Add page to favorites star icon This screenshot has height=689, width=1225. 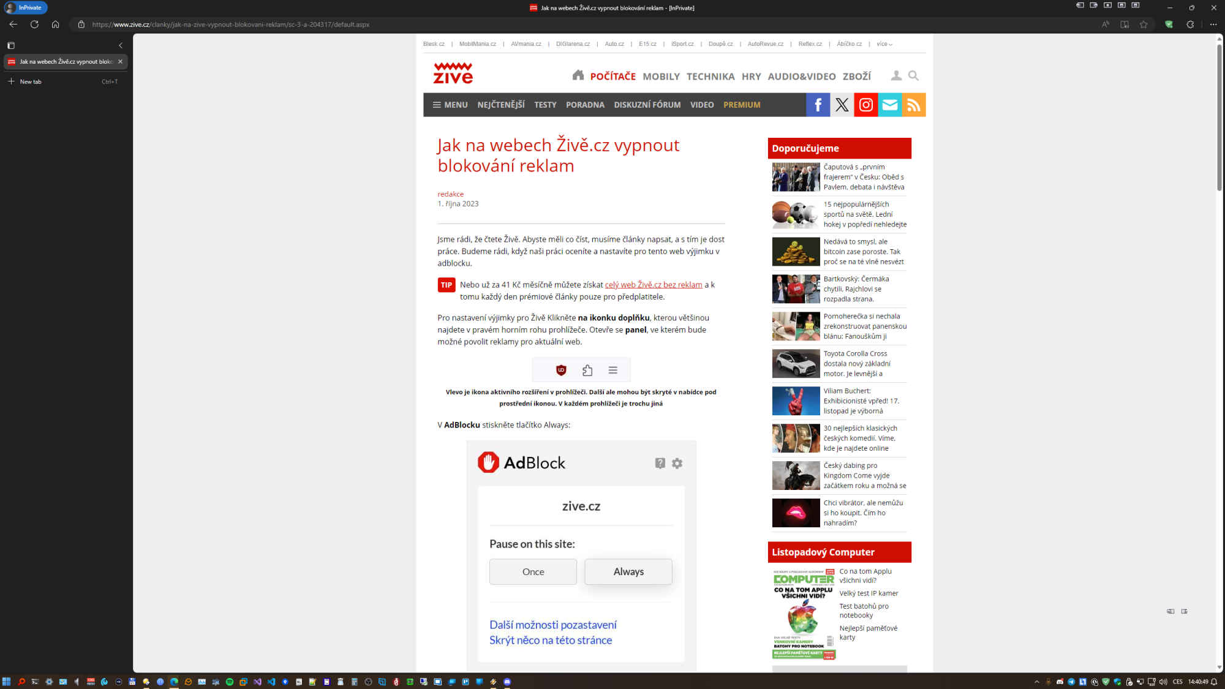point(1144,24)
